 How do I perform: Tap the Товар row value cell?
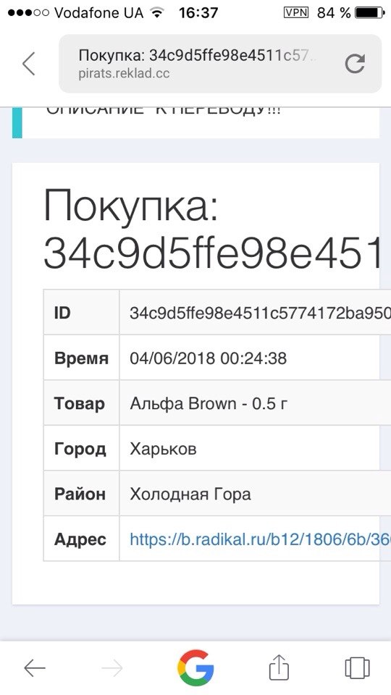point(255,403)
